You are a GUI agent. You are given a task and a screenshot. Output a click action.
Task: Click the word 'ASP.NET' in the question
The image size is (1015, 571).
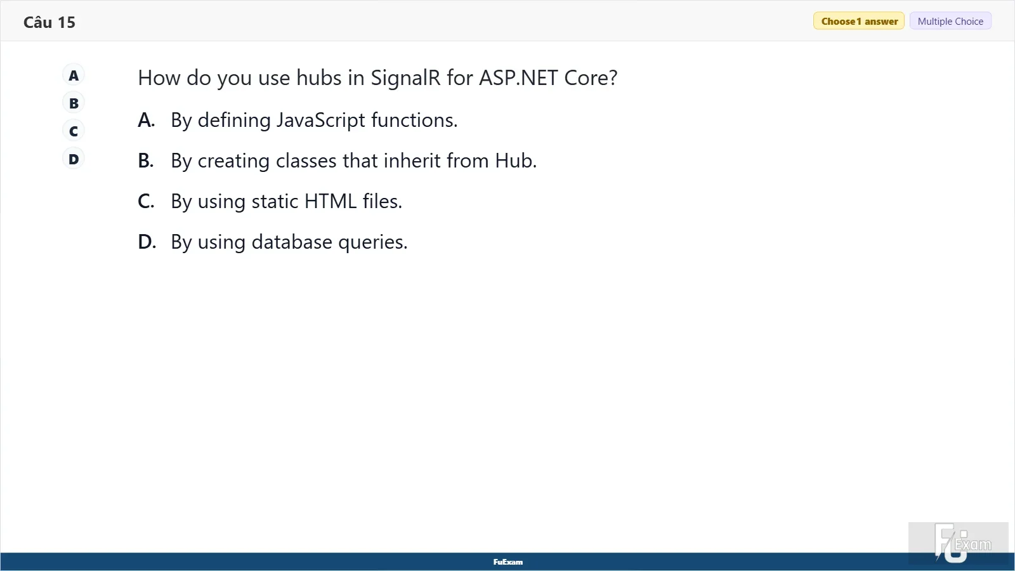(x=518, y=78)
